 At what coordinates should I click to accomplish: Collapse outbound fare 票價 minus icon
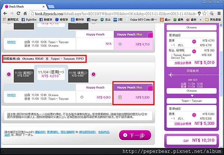[194, 42]
